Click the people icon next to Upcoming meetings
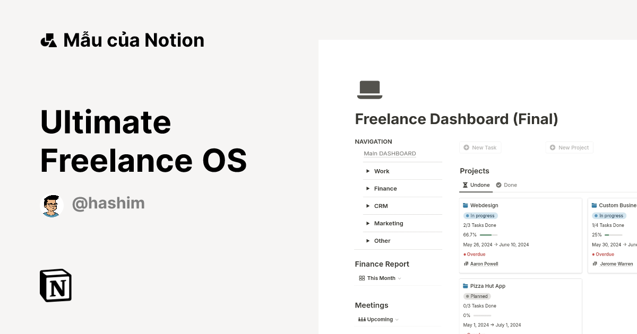 pyautogui.click(x=361, y=319)
